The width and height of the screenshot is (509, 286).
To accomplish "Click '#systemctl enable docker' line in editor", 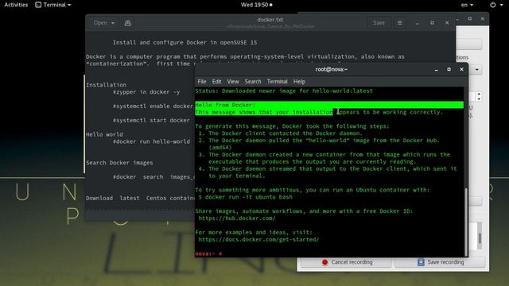I will click(x=153, y=106).
